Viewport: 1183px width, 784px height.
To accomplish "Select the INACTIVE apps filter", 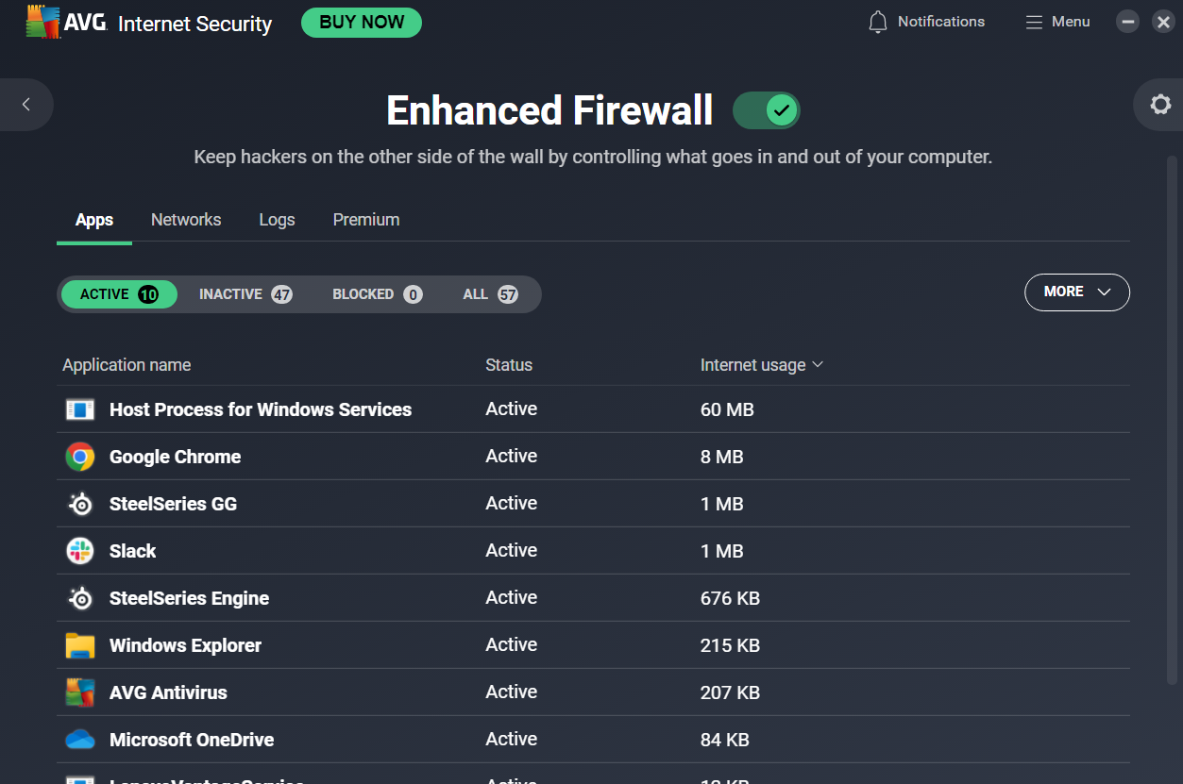I will (245, 294).
